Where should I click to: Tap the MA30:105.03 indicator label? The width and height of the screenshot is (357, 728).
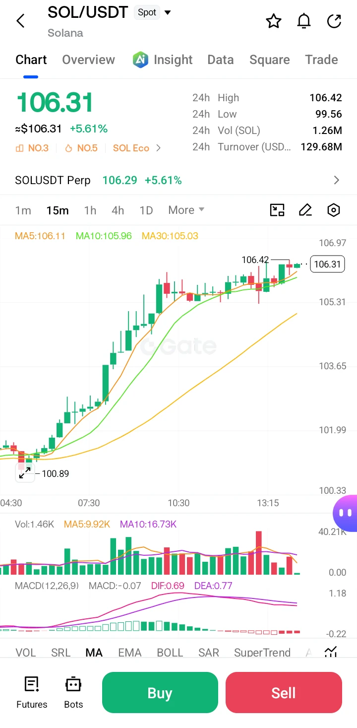pos(170,236)
